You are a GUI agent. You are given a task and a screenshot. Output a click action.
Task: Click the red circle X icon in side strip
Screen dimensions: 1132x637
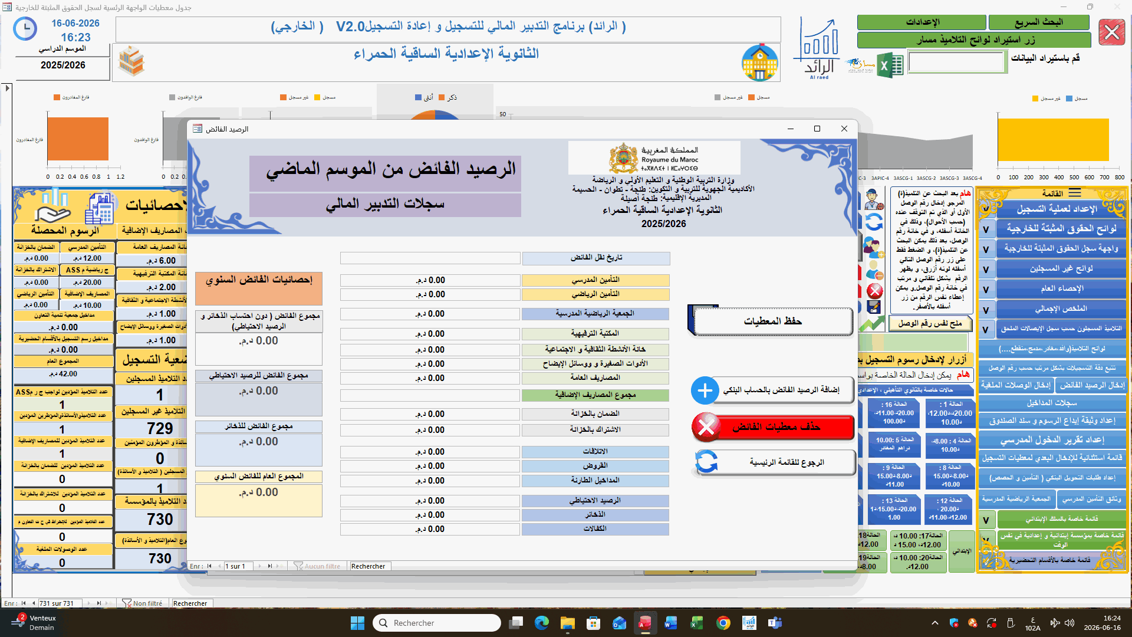click(x=875, y=291)
